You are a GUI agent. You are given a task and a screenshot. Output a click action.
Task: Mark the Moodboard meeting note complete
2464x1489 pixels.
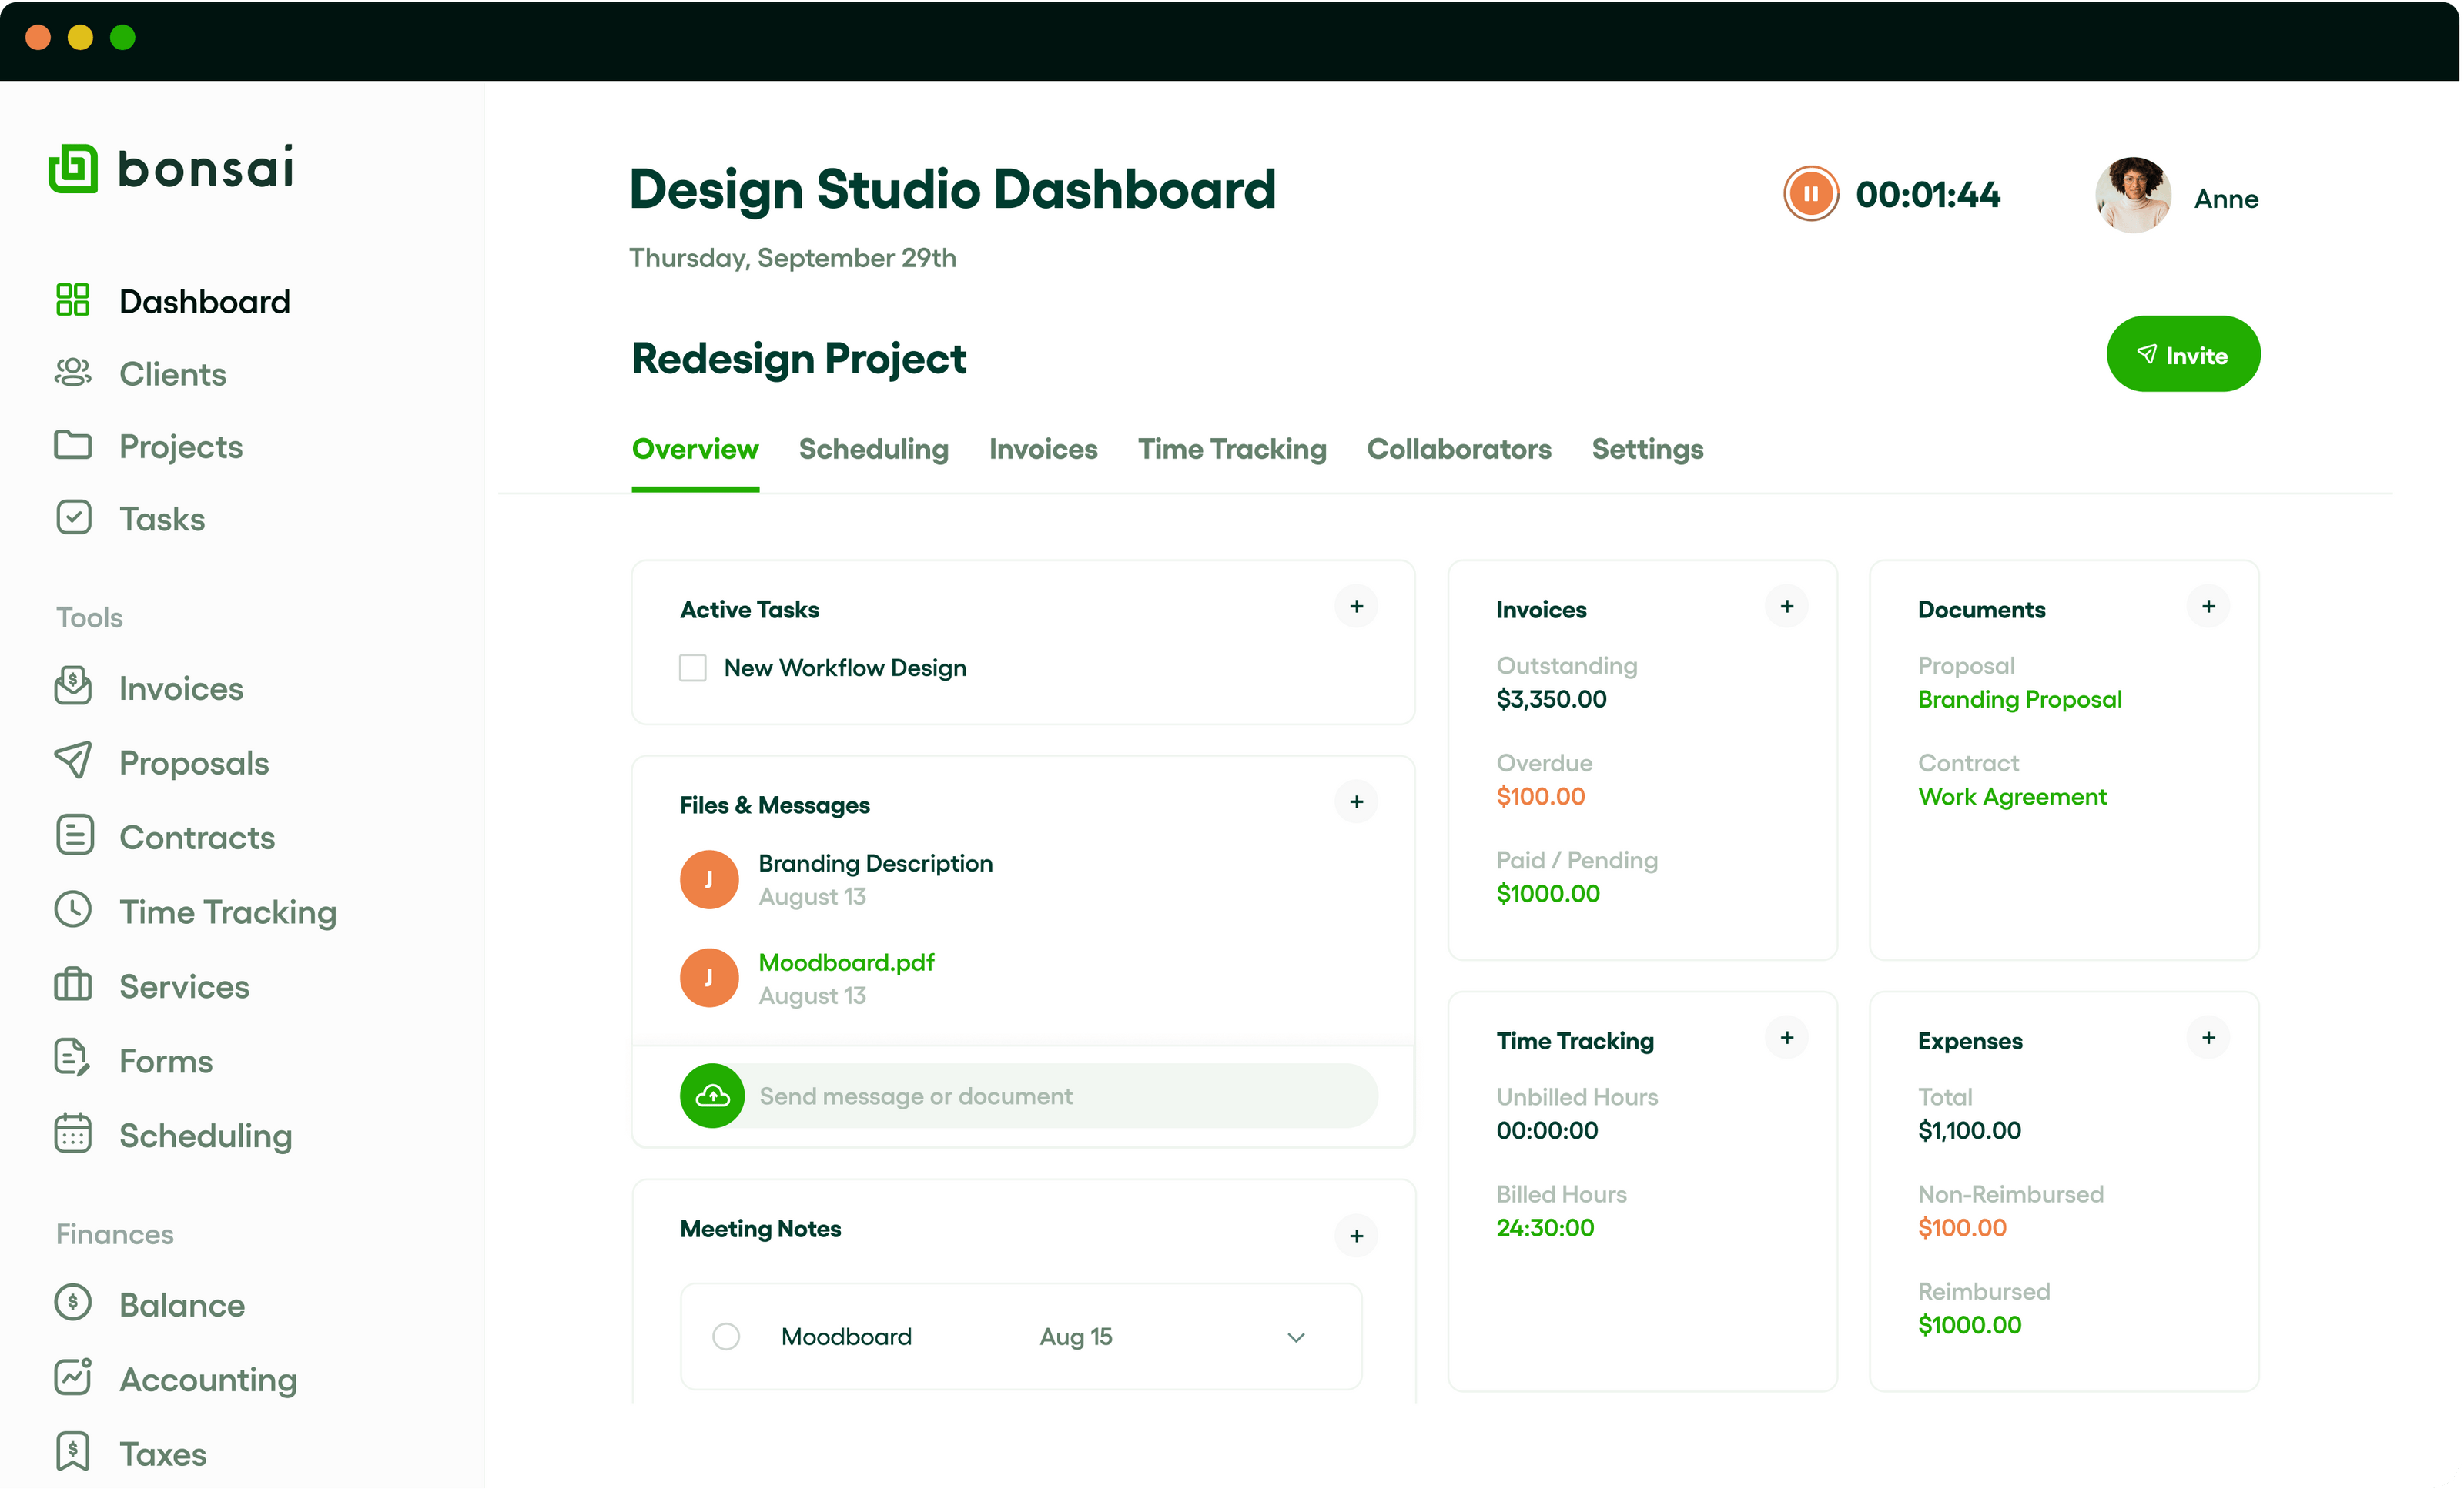(726, 1336)
